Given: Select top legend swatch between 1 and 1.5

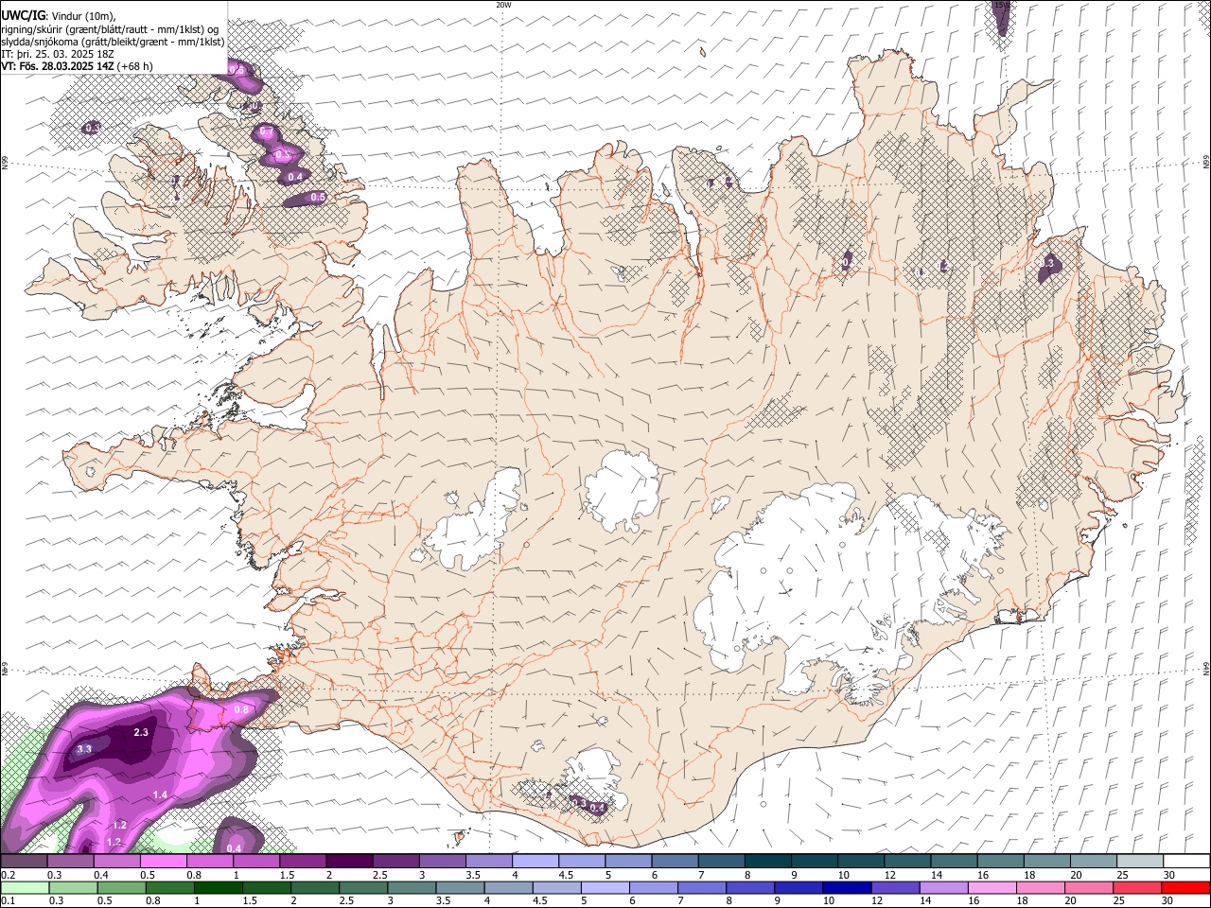Looking at the screenshot, I should point(255,862).
